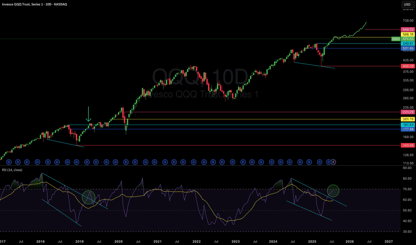Click 2018 on the time axis

point(40,241)
